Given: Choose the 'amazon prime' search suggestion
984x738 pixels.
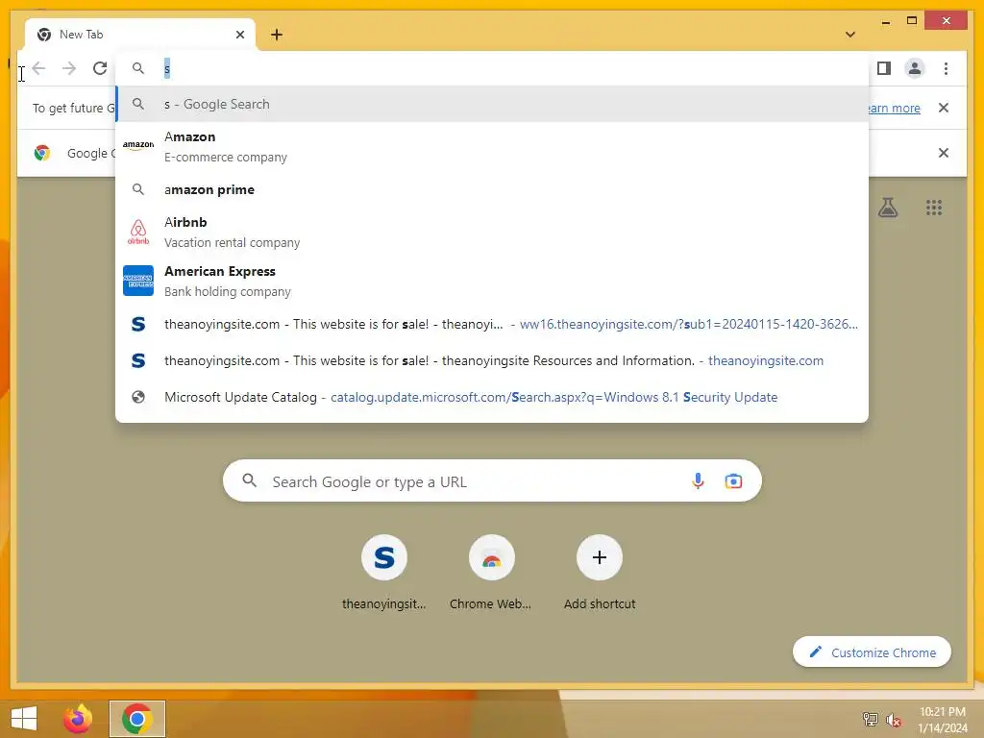Looking at the screenshot, I should coord(492,189).
